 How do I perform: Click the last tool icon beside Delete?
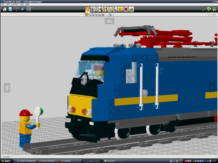pos(131,9)
